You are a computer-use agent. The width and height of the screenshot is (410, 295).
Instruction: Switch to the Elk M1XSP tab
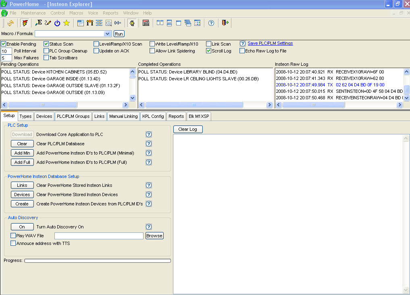[x=199, y=116]
